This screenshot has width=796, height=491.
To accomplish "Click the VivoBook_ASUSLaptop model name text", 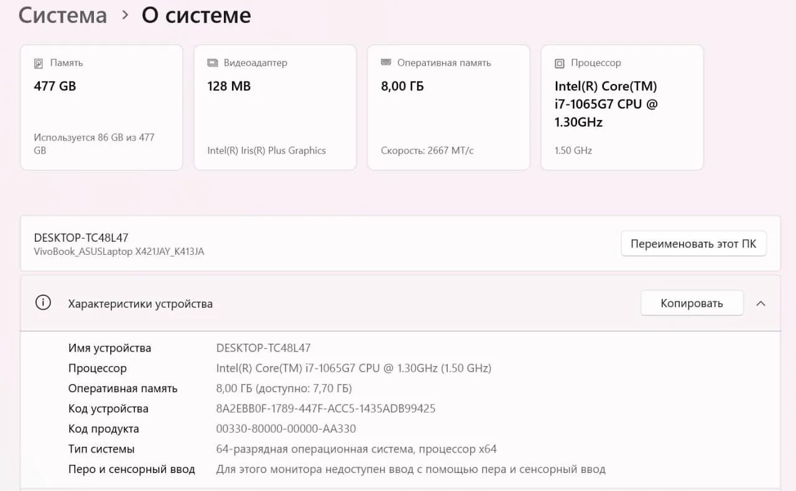I will pyautogui.click(x=119, y=252).
